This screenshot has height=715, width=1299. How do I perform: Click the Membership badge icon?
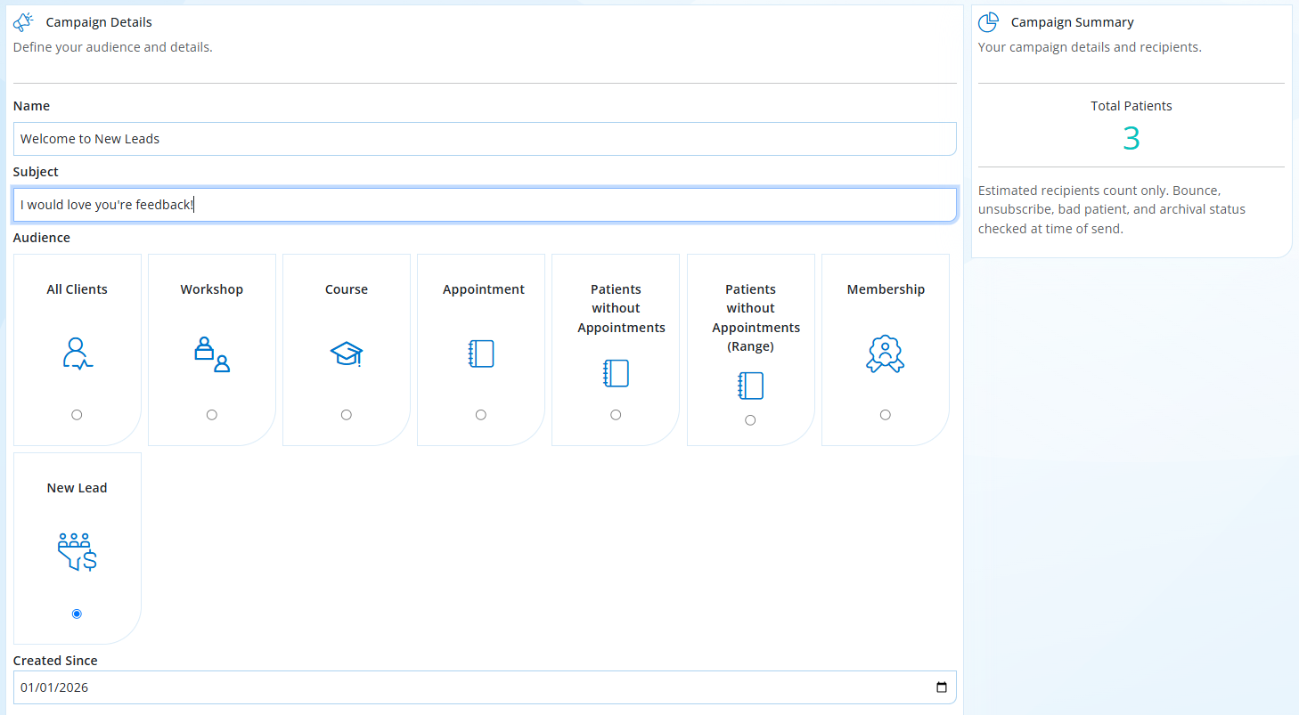point(886,353)
